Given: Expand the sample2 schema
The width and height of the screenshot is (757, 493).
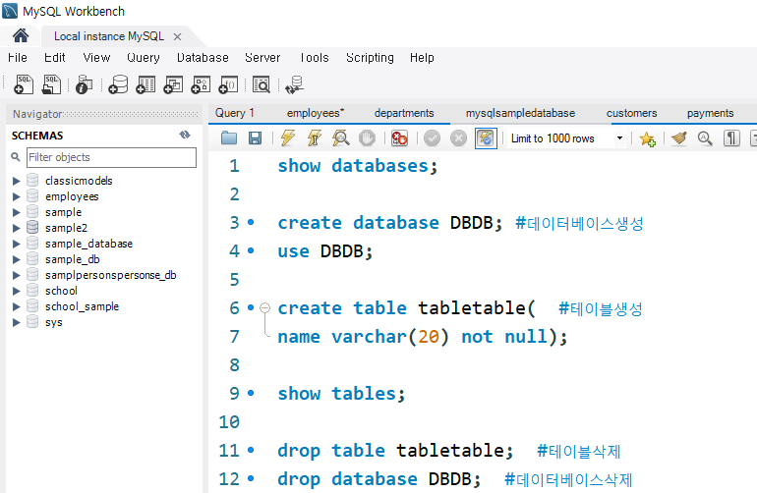Looking at the screenshot, I should (17, 228).
